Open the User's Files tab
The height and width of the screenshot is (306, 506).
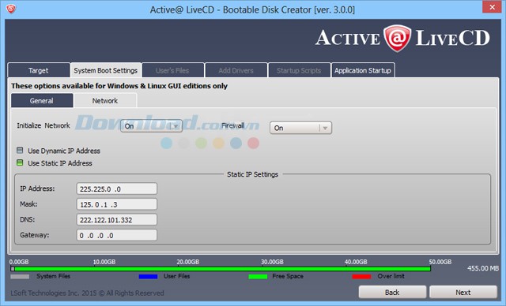[172, 70]
